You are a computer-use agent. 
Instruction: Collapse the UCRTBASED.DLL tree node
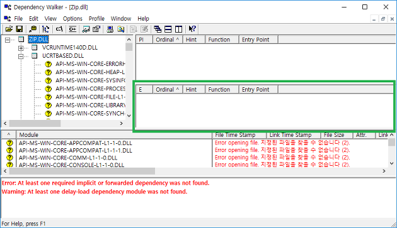21,56
